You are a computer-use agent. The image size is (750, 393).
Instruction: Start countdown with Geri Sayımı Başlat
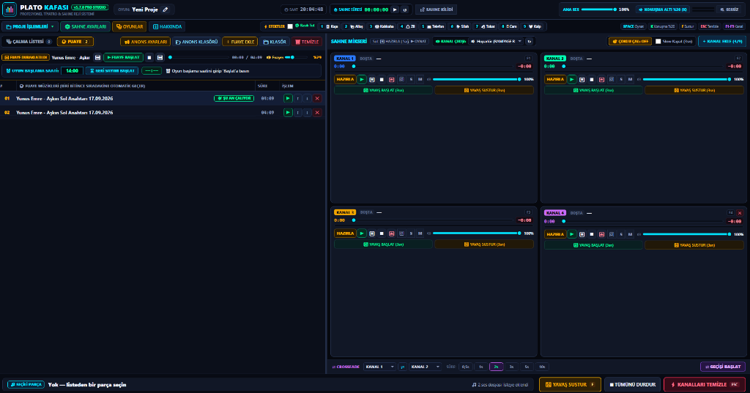coord(112,71)
